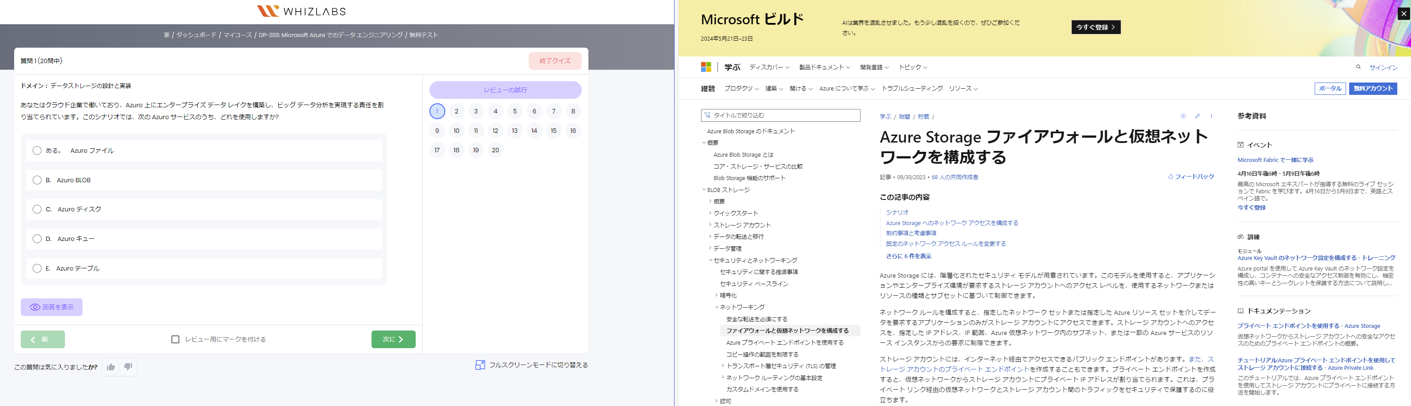Viewport: 1411px width, 406px height.
Task: Jump to question 20
Action: [495, 150]
